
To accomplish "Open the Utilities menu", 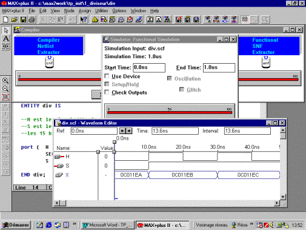I will (x=102, y=11).
